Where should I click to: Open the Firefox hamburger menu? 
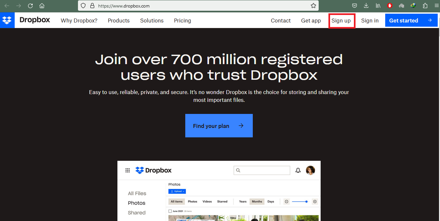pos(436,6)
